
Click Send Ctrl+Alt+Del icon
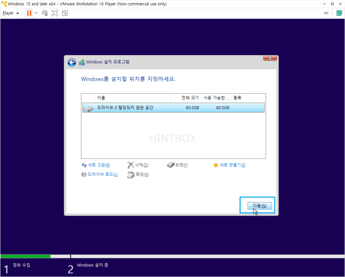click(x=45, y=13)
